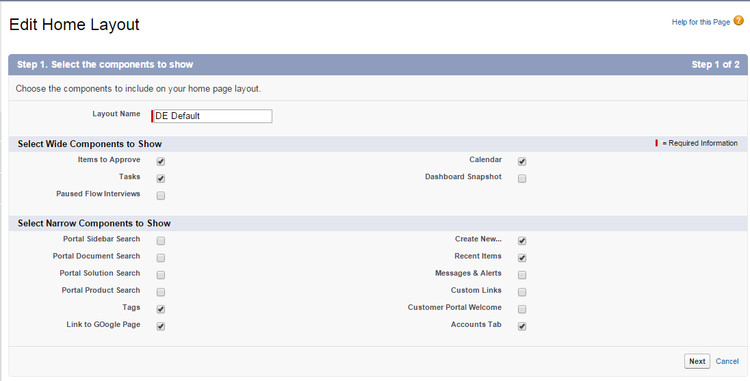Check the Portal Document Search checkbox

(x=161, y=259)
